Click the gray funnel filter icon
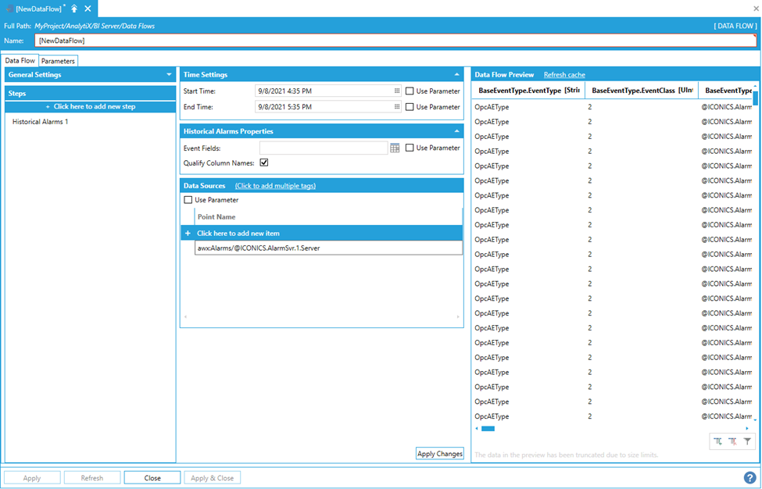Screen dimensions: 762x489 tap(747, 442)
